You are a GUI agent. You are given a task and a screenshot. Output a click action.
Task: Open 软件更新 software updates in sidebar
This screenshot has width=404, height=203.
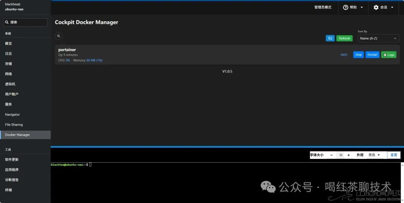[x=25, y=160]
